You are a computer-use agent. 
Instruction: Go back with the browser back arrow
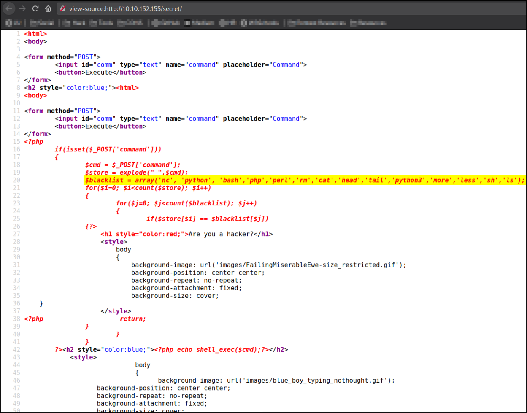pyautogui.click(x=8, y=8)
